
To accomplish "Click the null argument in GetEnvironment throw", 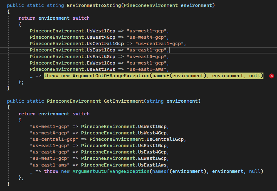I will tap(255, 172).
